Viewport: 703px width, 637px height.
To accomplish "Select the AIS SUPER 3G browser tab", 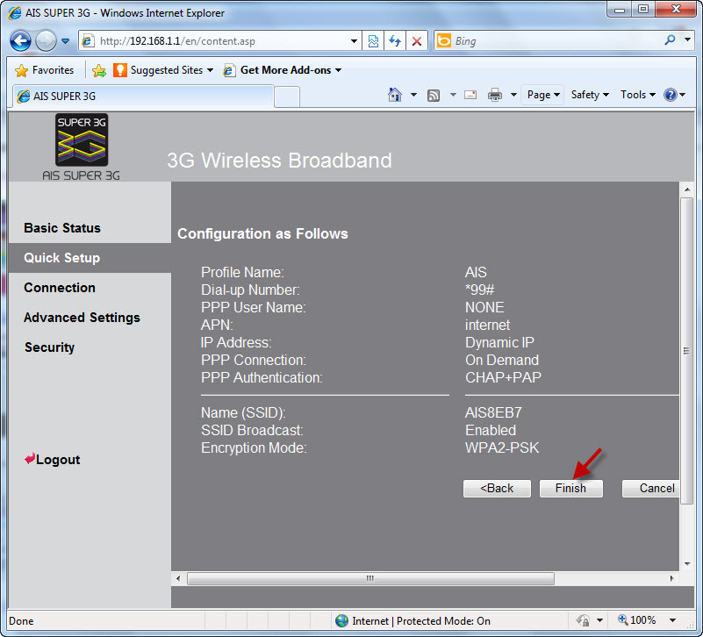I will 142,97.
